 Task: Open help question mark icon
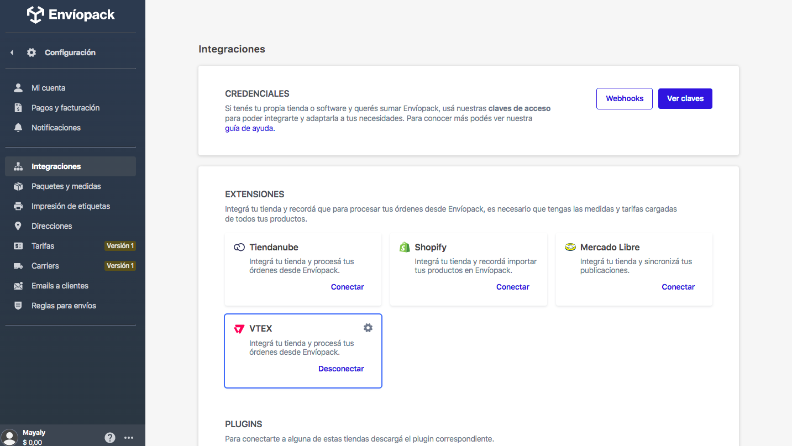tap(110, 438)
